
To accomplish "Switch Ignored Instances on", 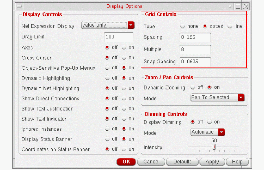I will point(124,129).
